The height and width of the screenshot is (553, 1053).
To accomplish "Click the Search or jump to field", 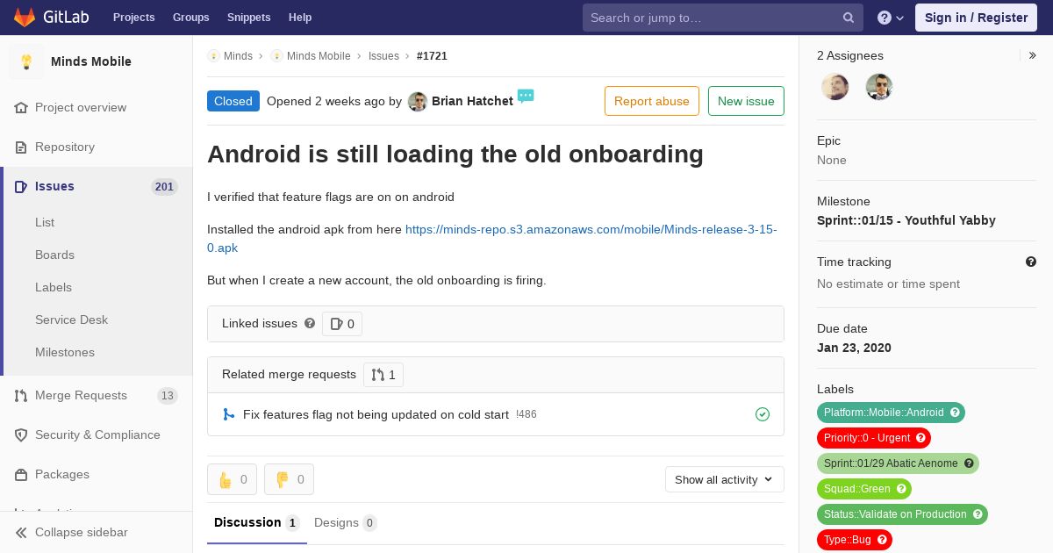I will pyautogui.click(x=723, y=18).
